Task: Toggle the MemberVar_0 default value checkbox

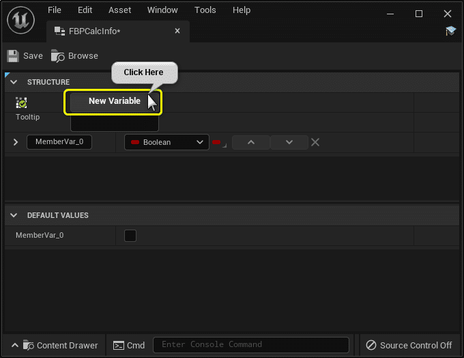Action: 130,236
